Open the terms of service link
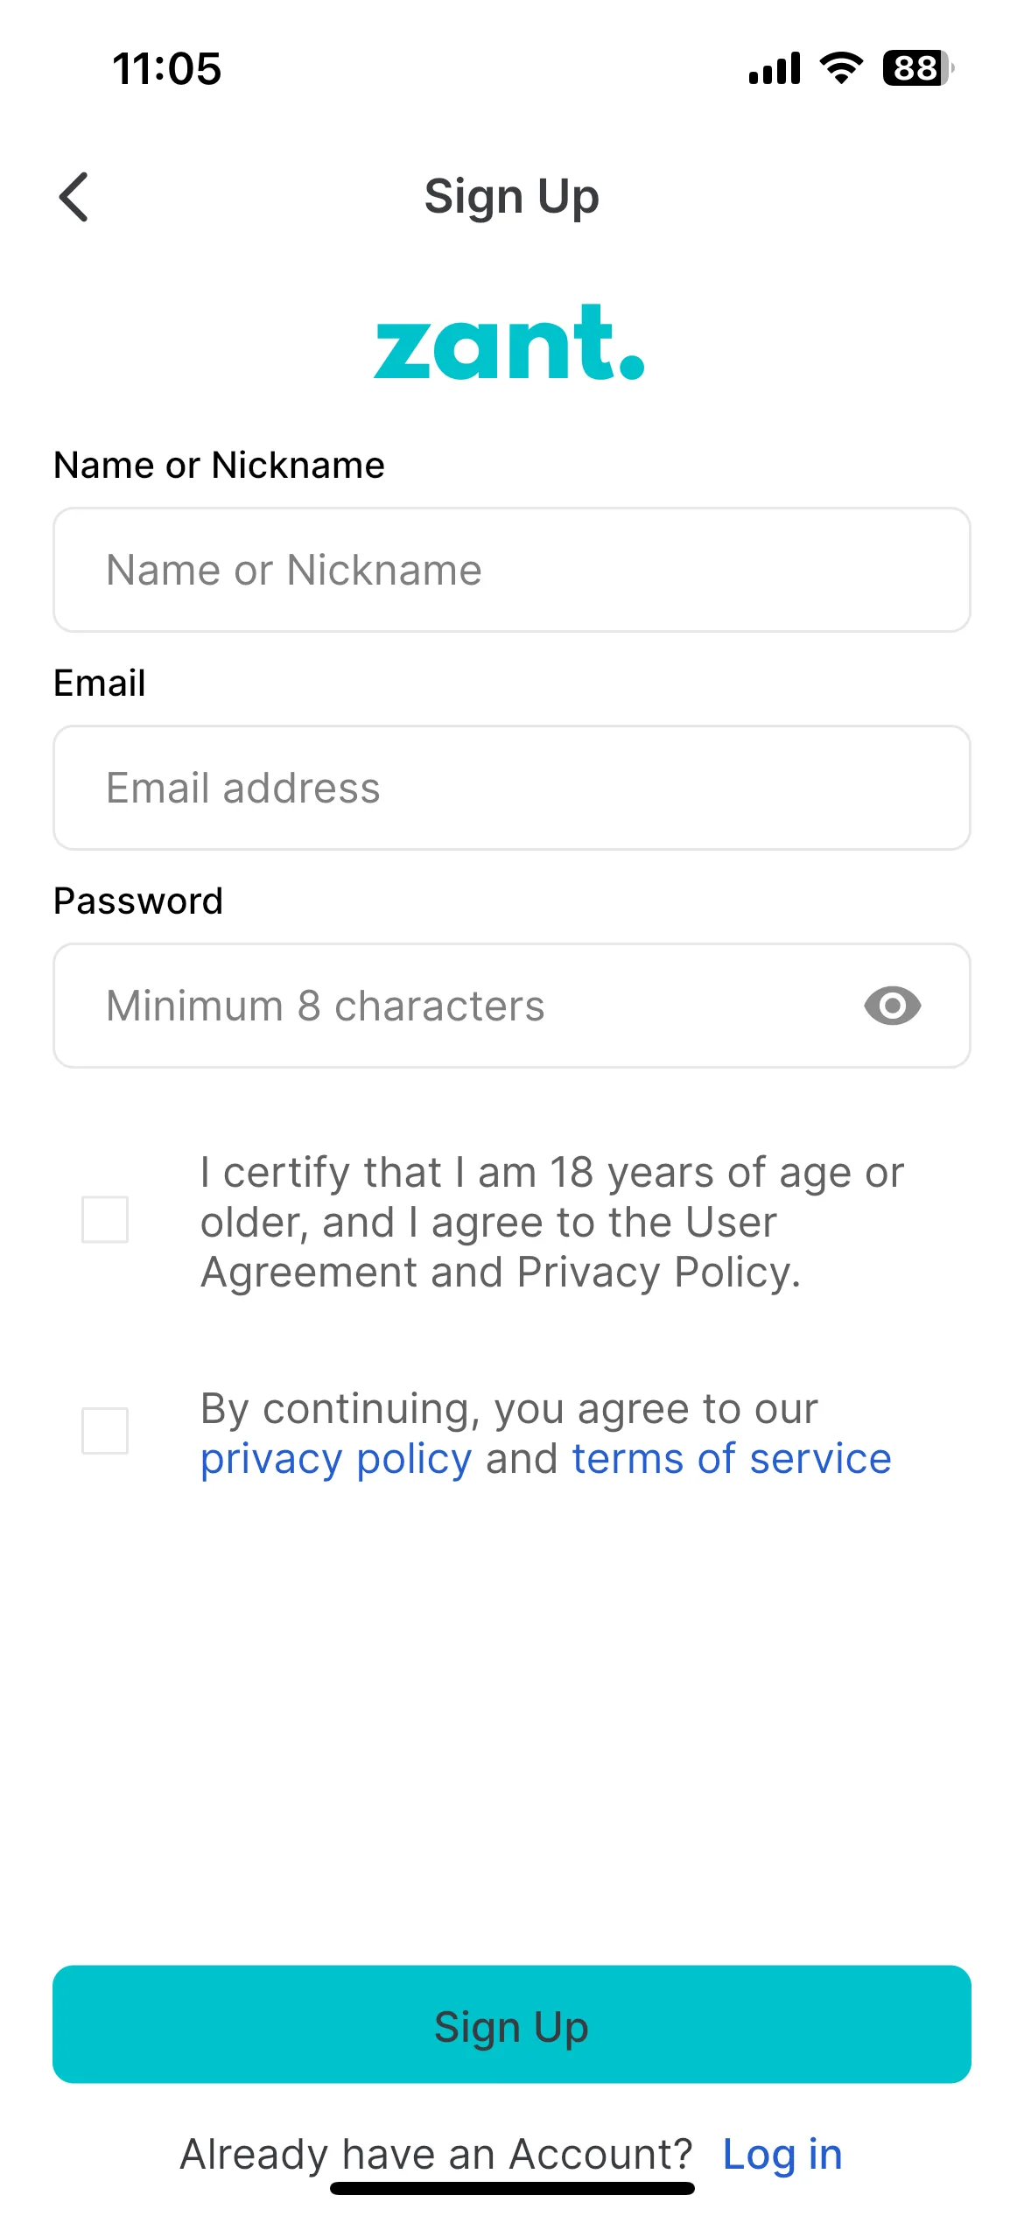The width and height of the screenshot is (1024, 2216). coord(732,1459)
